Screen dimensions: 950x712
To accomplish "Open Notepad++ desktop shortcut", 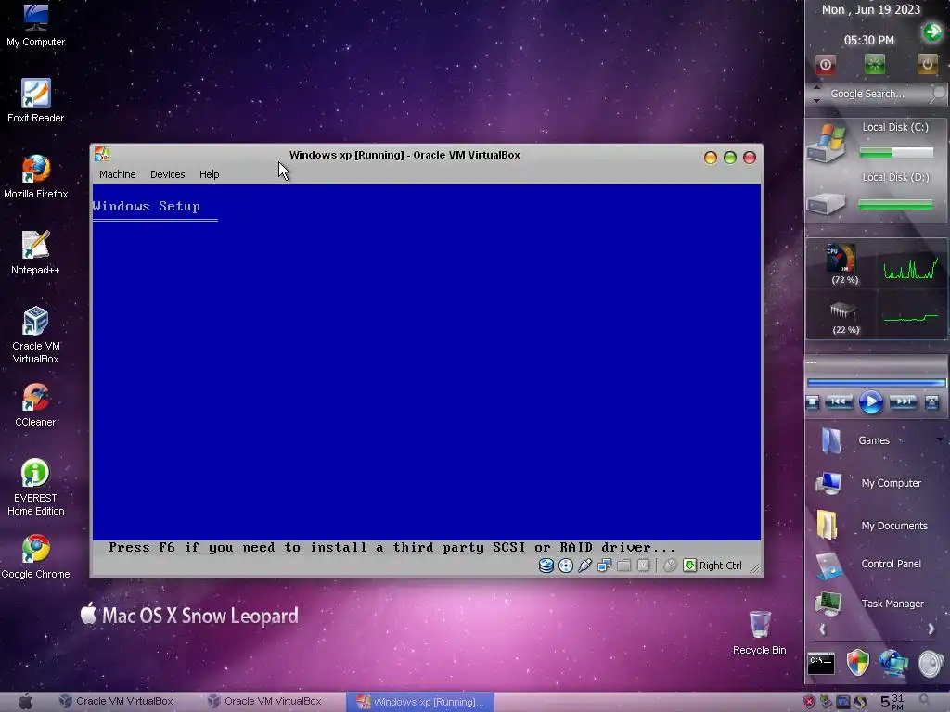I will point(36,252).
